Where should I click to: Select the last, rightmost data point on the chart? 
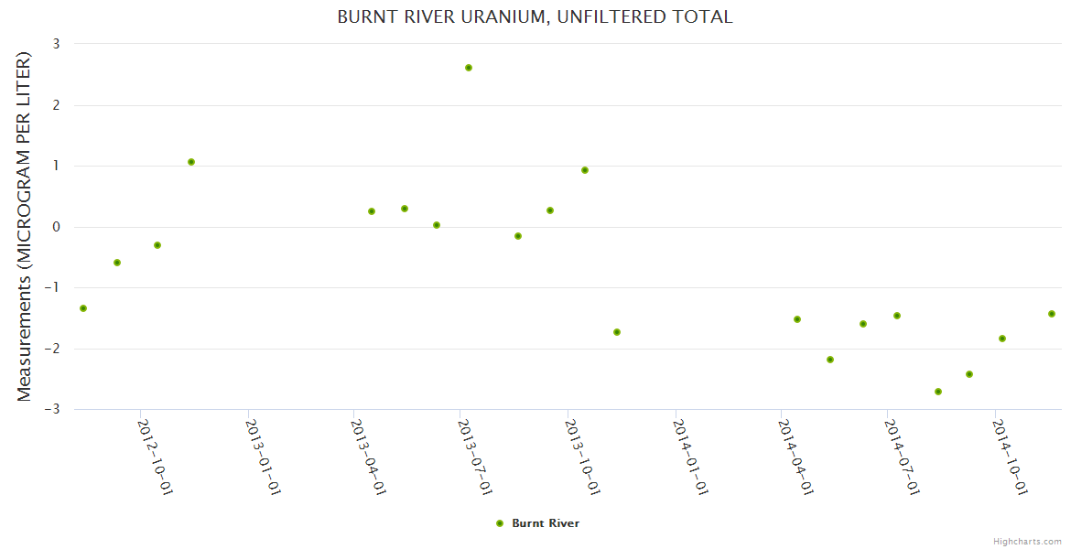[x=1052, y=314]
